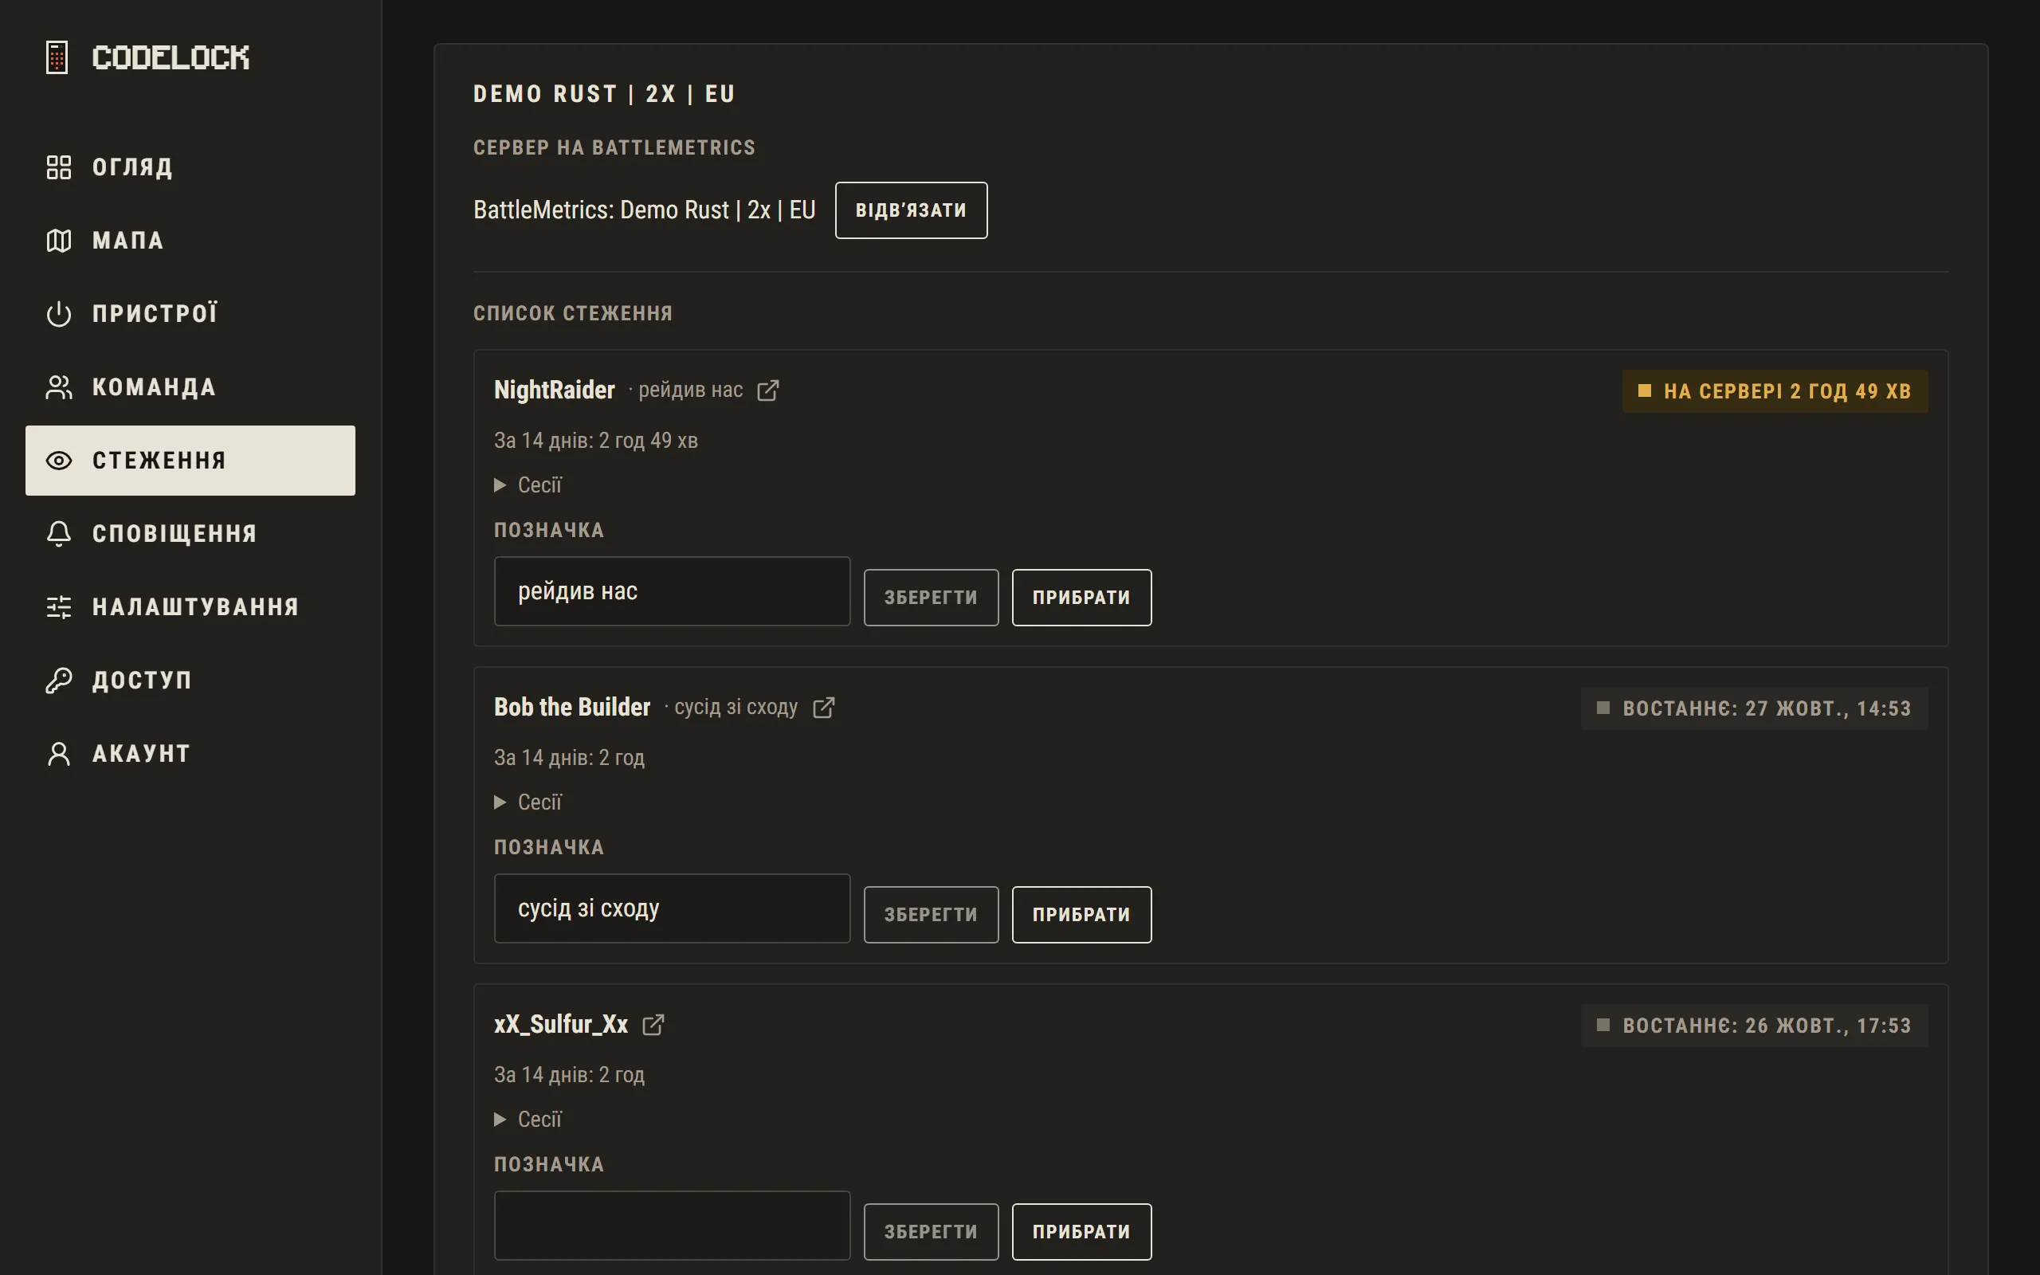
Task: Focus the 'сусід зі сходу' label input
Action: point(672,908)
